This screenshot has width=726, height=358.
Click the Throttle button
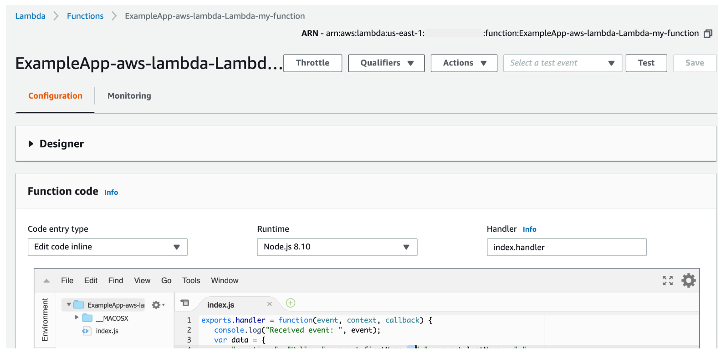pos(312,63)
